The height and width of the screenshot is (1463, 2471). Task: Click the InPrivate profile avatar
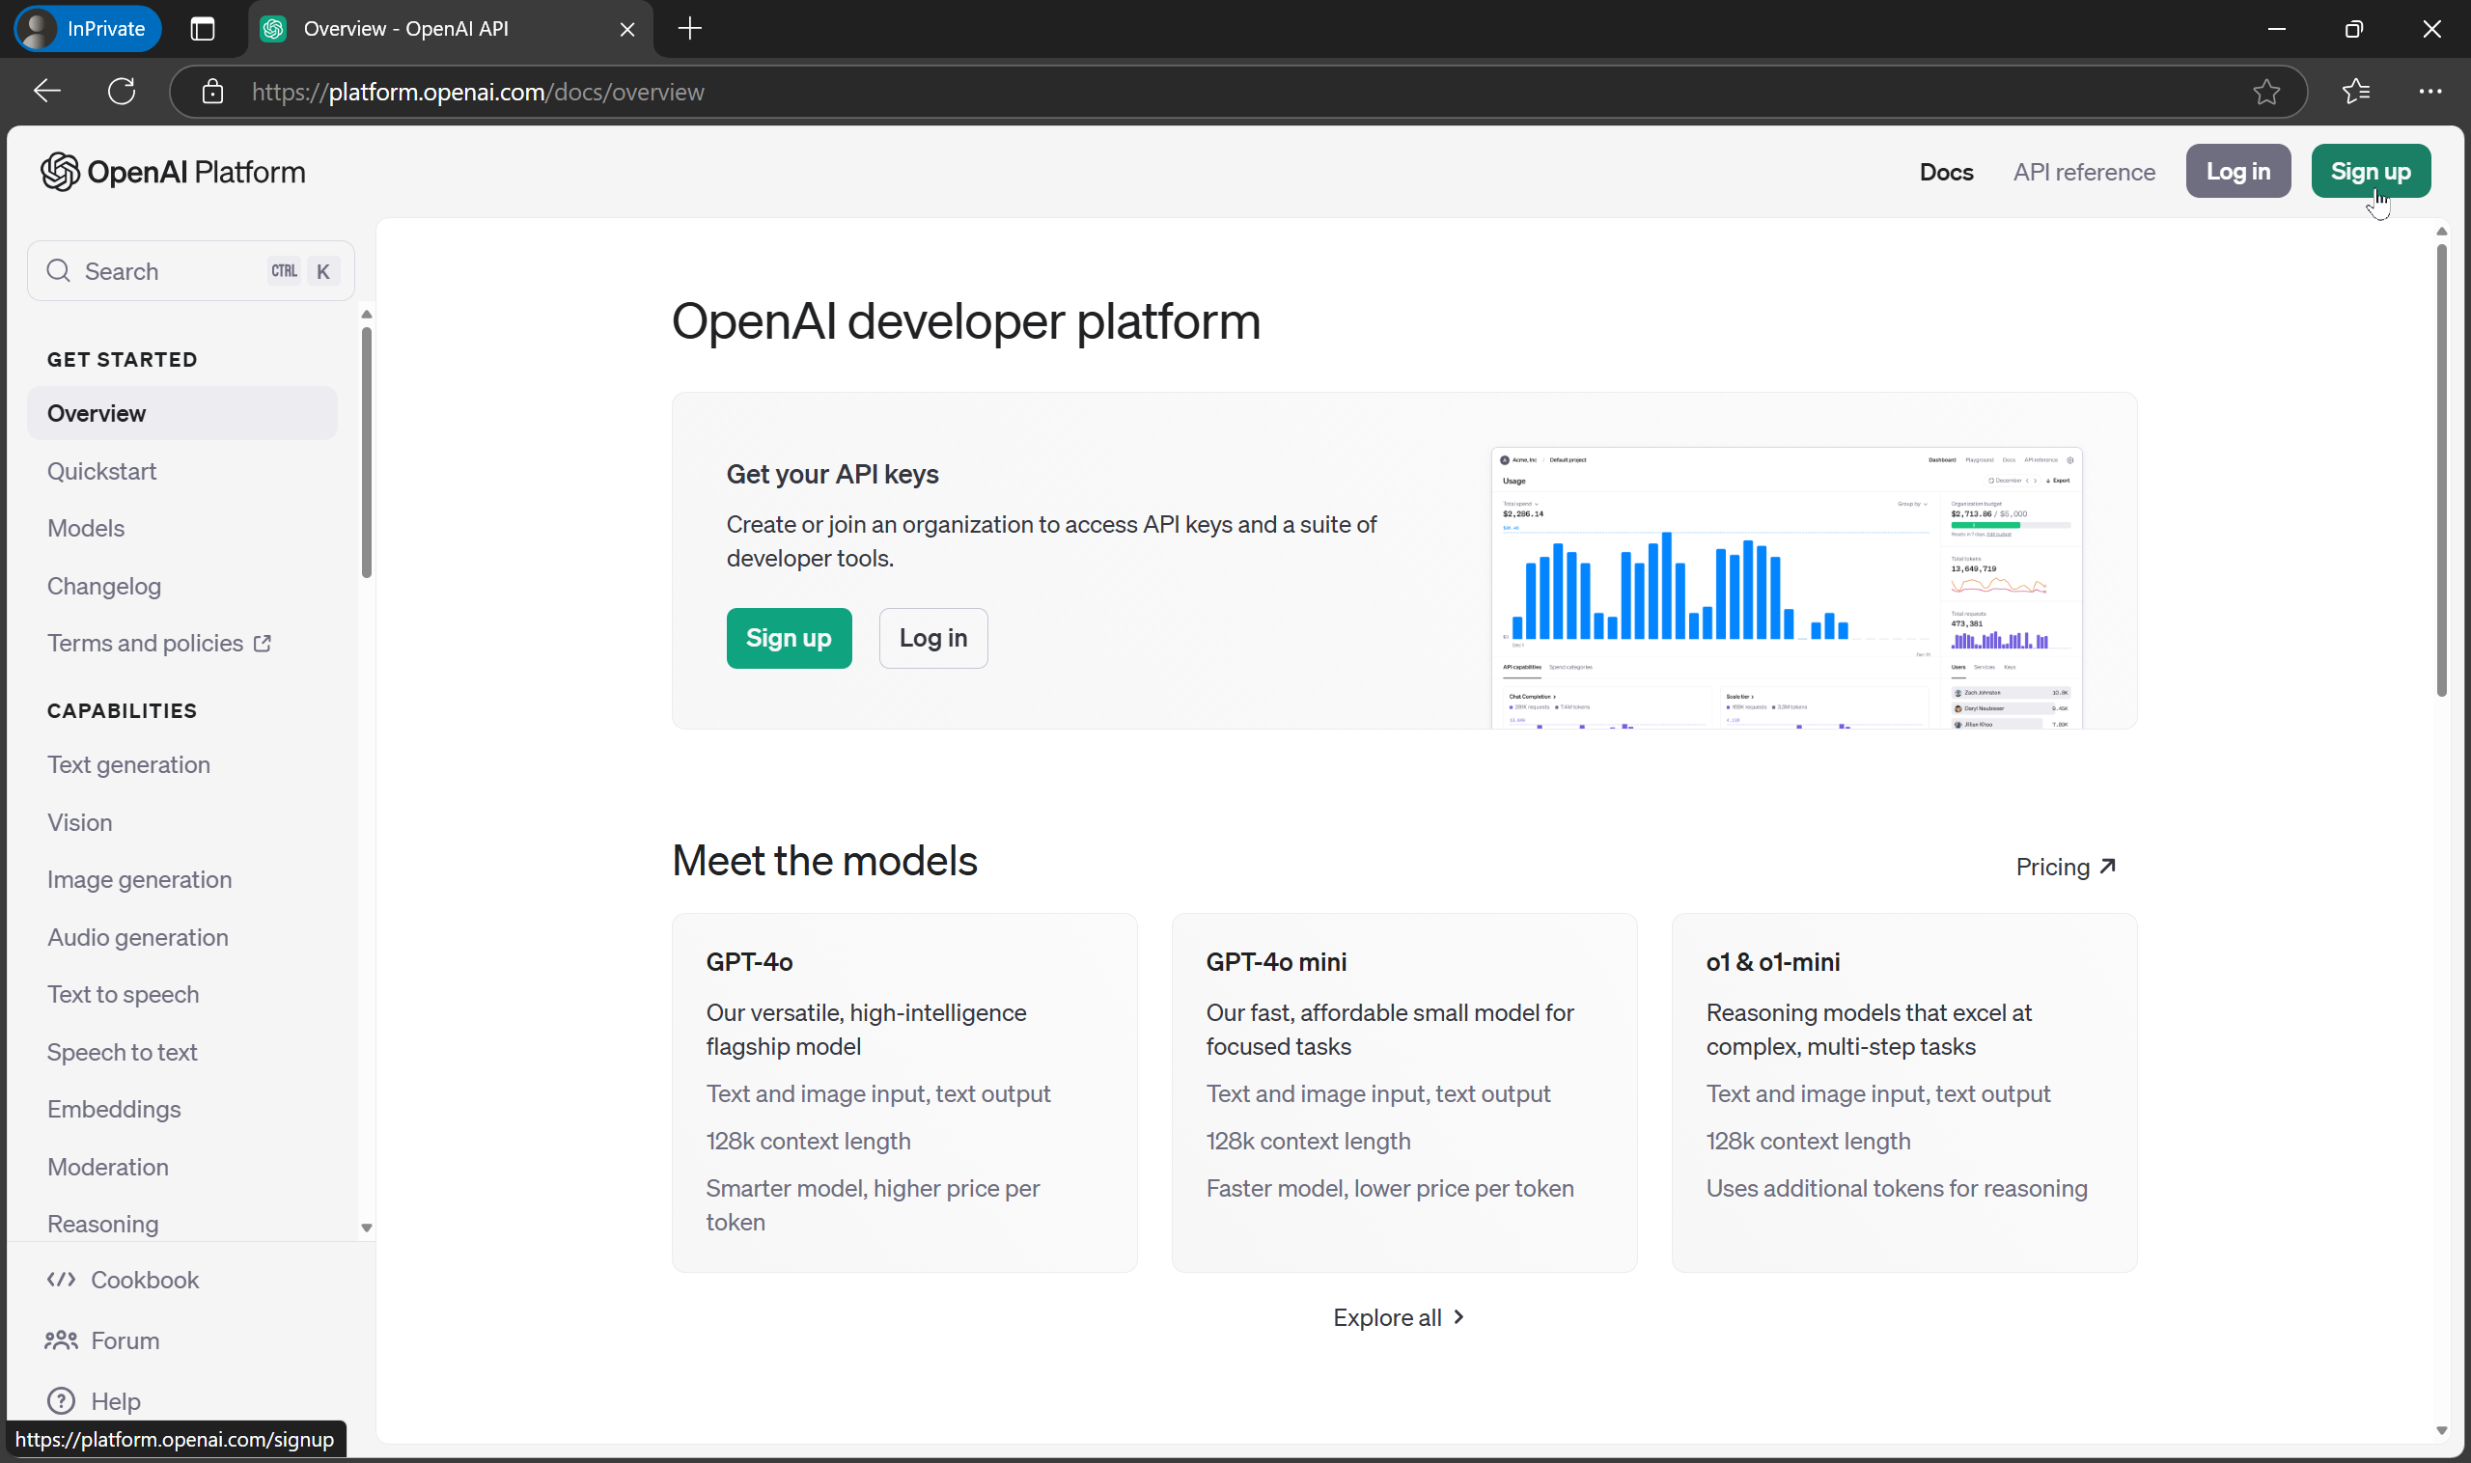(x=38, y=29)
